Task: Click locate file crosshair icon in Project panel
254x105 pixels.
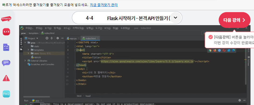Action: coord(47,38)
